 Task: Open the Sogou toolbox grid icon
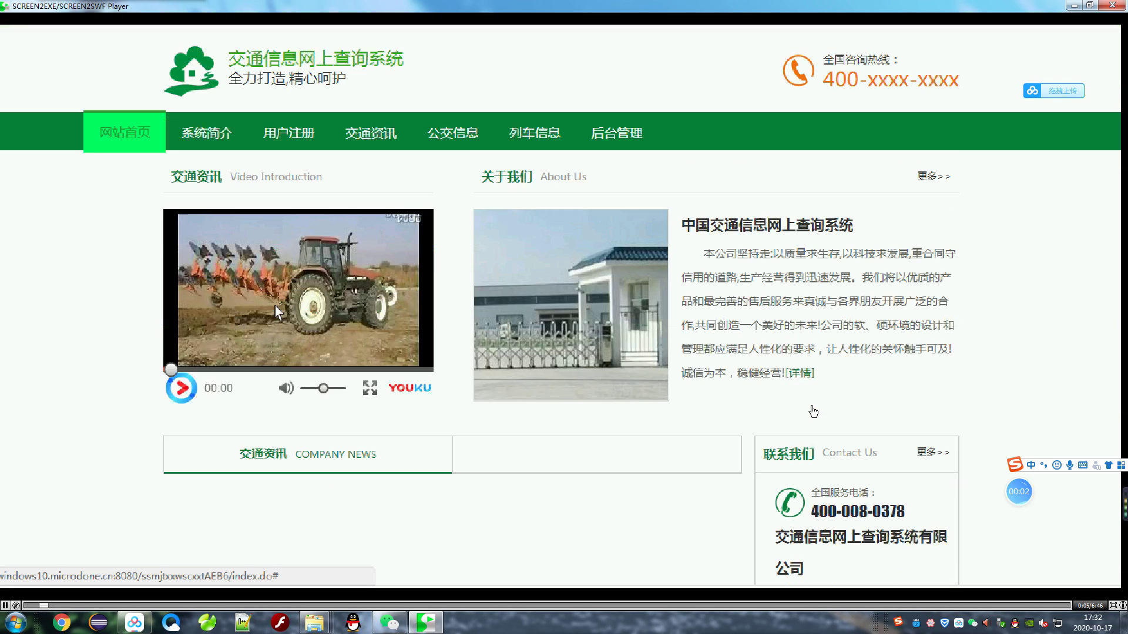[x=1121, y=465]
